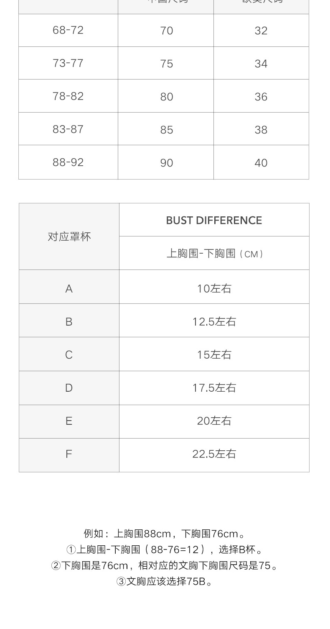Select the line ③文胸应该选择75B
Viewport: 330px width, 629px height.
point(165,581)
